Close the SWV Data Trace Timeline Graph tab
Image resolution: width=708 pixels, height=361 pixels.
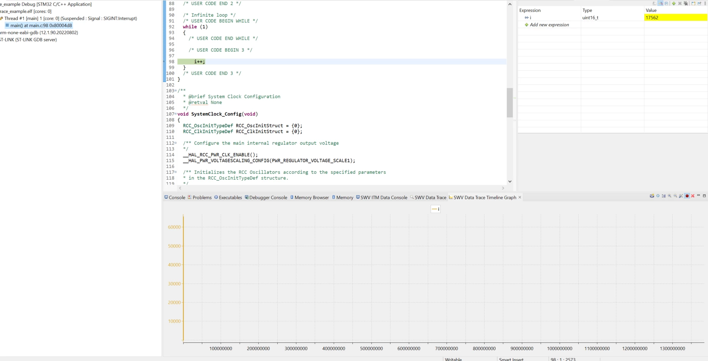[520, 197]
